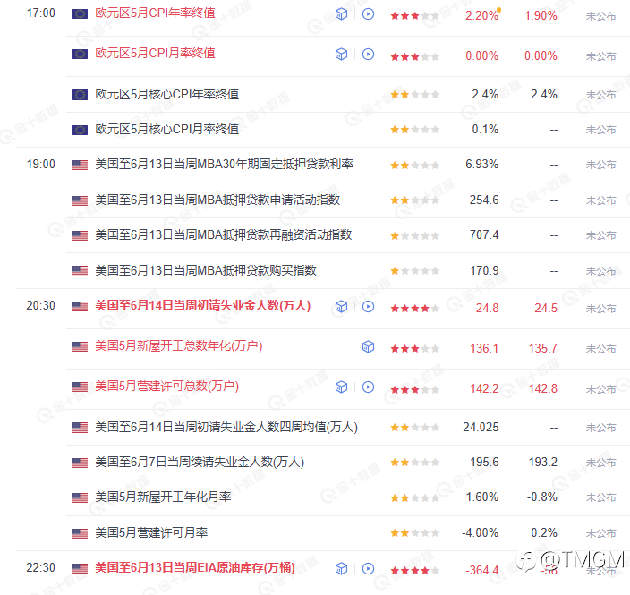Open 美国至6月14日当周初请失业金人数(万人) indicator link
630x595 pixels.
[x=203, y=306]
